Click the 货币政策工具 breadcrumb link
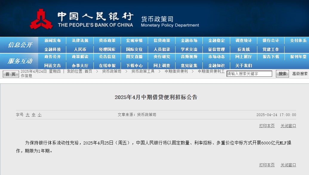 [143, 71]
